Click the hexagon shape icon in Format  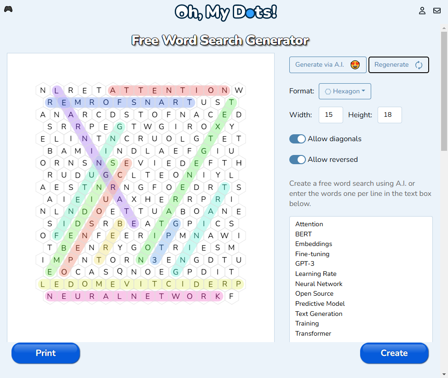[328, 92]
